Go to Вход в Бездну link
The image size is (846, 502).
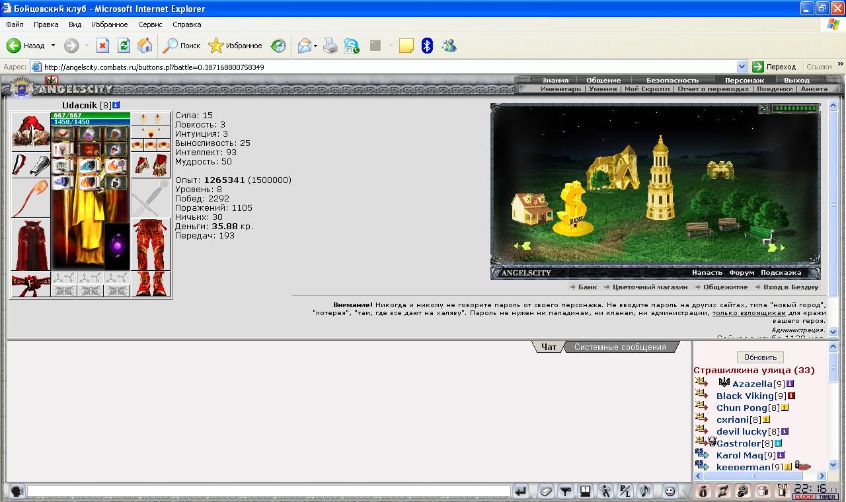click(790, 287)
